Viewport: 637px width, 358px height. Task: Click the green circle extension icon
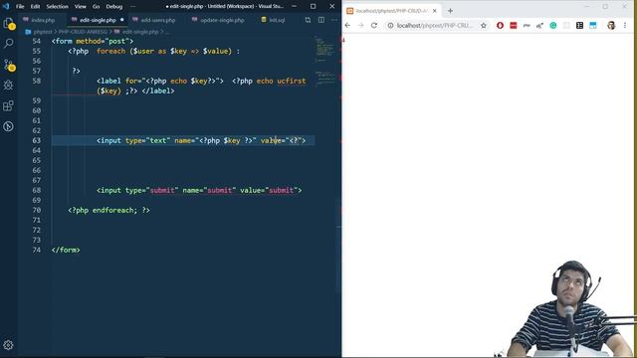tap(553, 25)
